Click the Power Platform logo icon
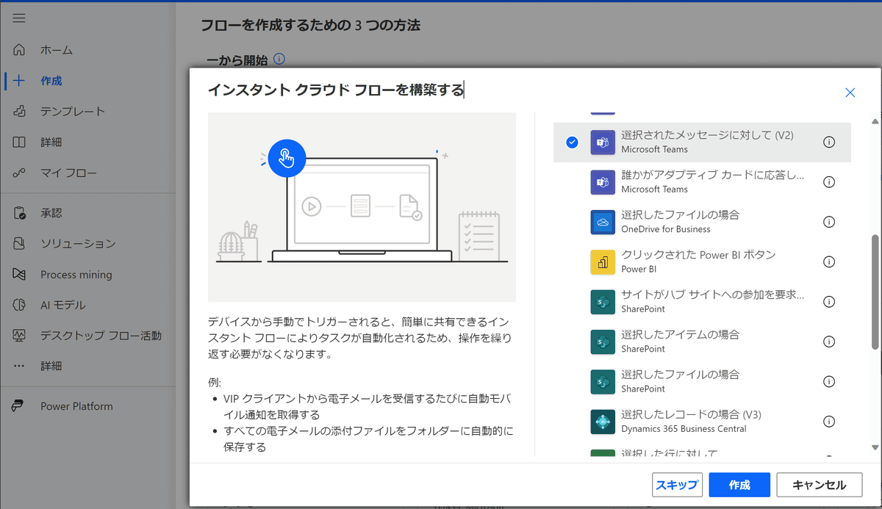 click(19, 406)
